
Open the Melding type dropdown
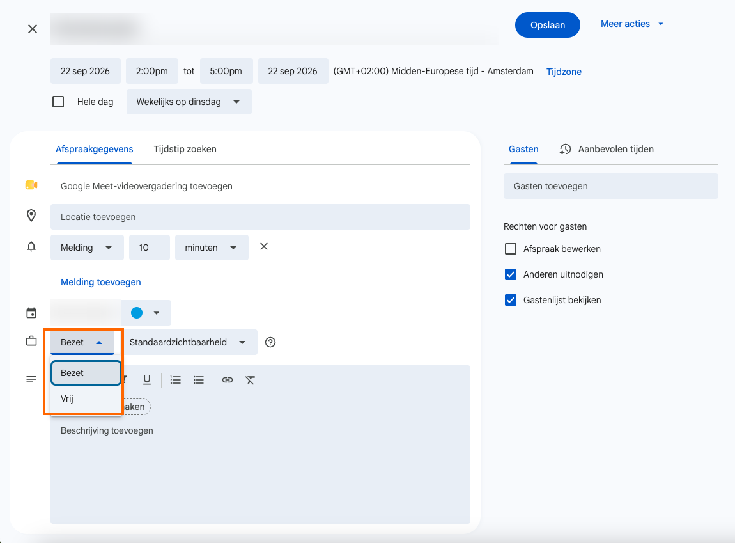point(87,248)
